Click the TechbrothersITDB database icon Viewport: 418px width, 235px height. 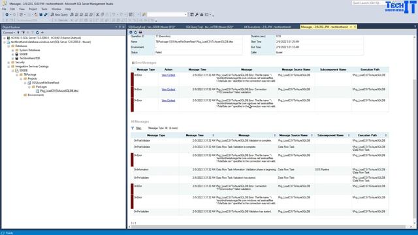click(17, 58)
